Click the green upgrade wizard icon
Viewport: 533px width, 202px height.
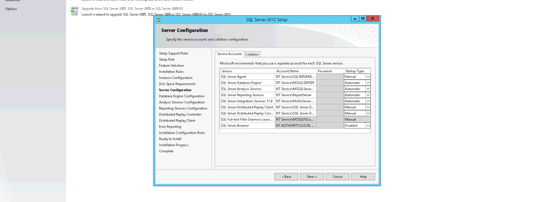tap(73, 11)
